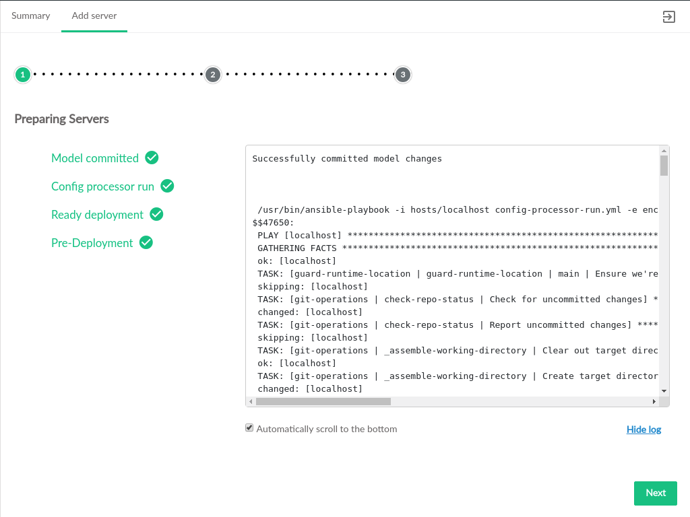Click the Pre-Deployment checkmark icon
The height and width of the screenshot is (517, 690).
(146, 242)
